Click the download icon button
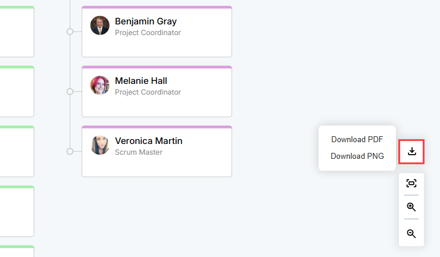440x257 pixels. 411,151
